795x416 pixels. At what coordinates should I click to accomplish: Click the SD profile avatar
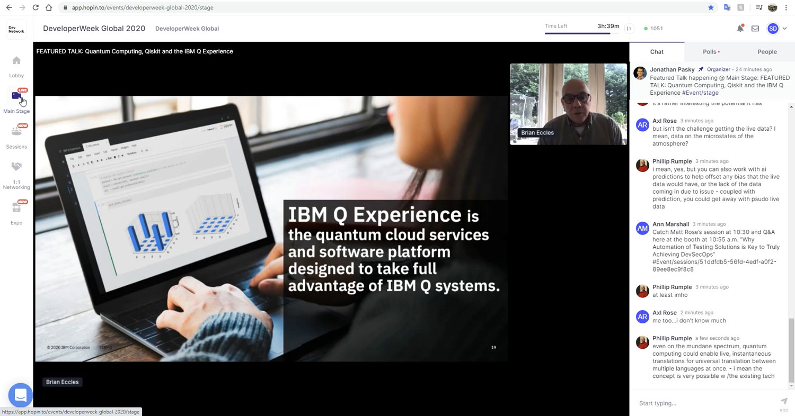pyautogui.click(x=773, y=29)
